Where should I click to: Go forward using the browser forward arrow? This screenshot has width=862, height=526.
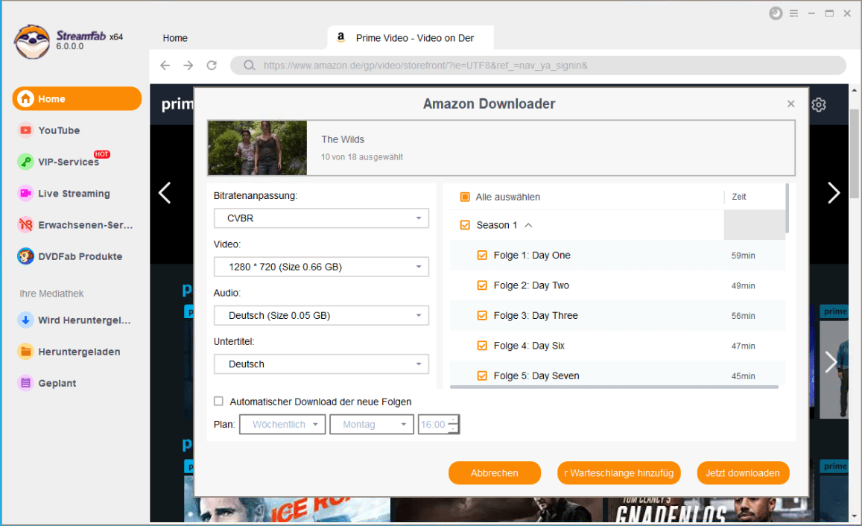tap(188, 66)
